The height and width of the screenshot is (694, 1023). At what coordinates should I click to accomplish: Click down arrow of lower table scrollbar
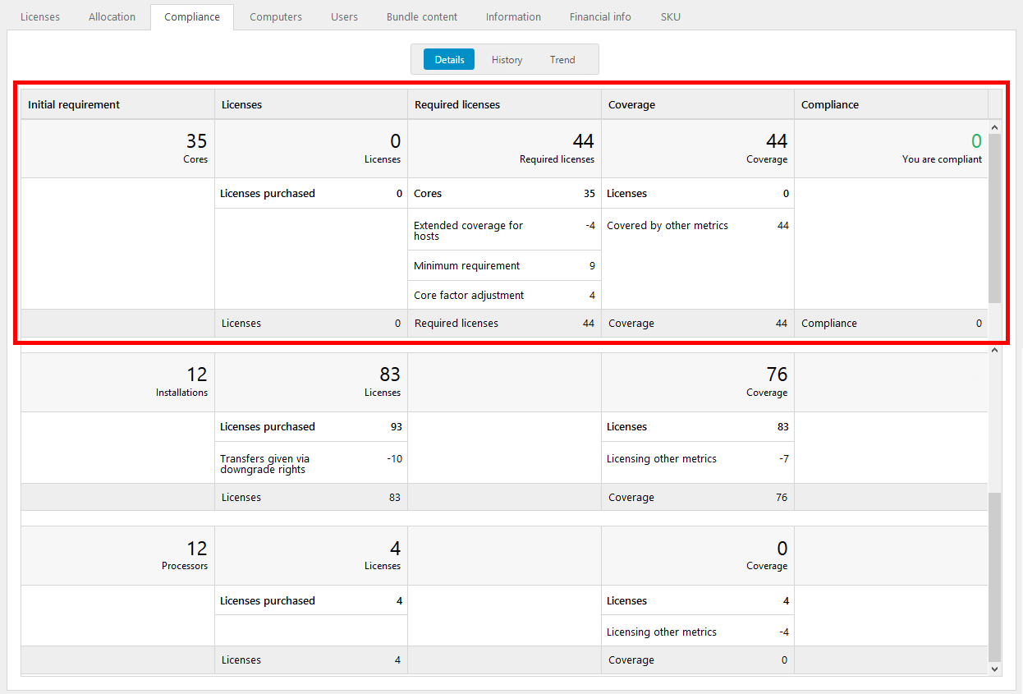[x=995, y=669]
